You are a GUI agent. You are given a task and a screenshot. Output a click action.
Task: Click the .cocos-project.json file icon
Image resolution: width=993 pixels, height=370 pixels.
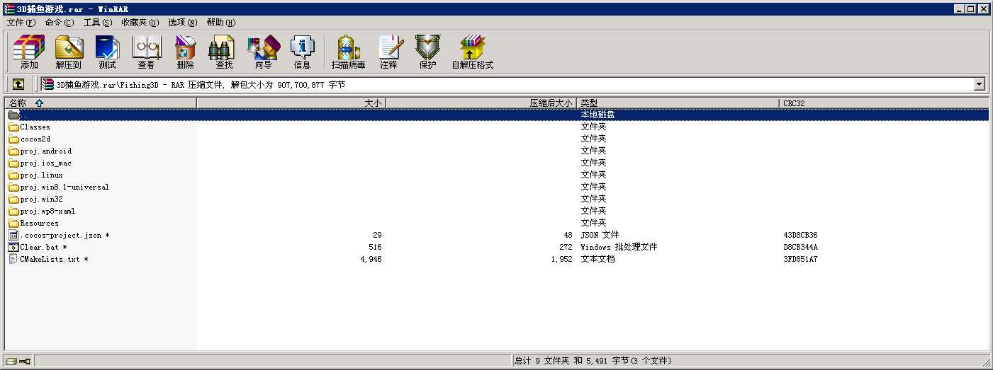tap(13, 235)
